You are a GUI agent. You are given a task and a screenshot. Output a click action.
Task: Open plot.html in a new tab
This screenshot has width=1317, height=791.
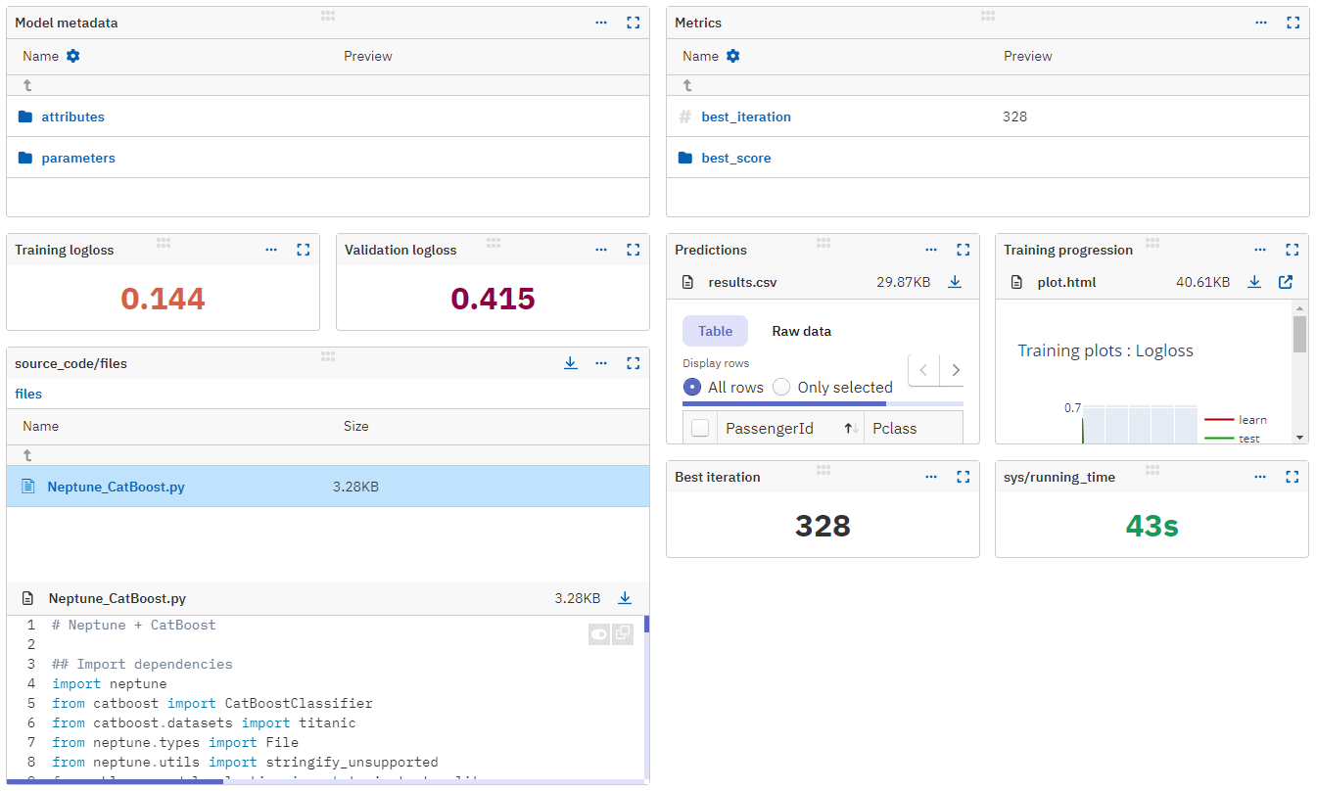1285,281
